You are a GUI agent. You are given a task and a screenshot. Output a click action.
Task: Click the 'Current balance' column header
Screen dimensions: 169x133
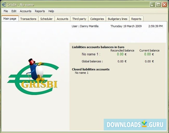(x=149, y=50)
